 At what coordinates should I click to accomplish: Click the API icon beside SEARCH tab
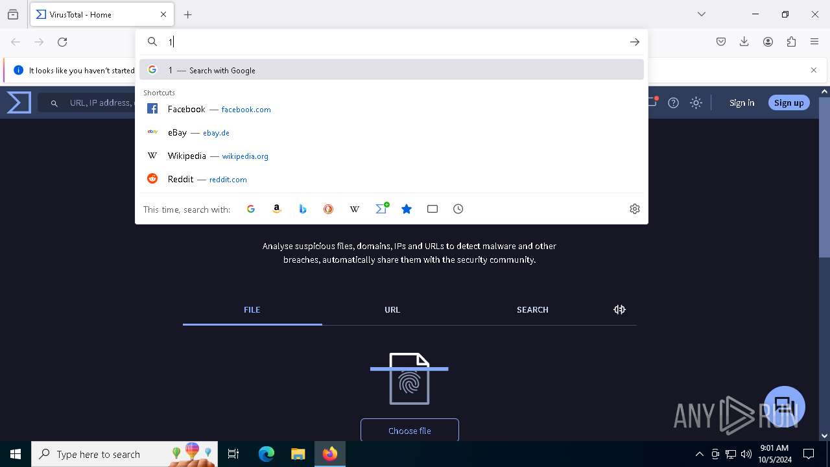pos(619,309)
